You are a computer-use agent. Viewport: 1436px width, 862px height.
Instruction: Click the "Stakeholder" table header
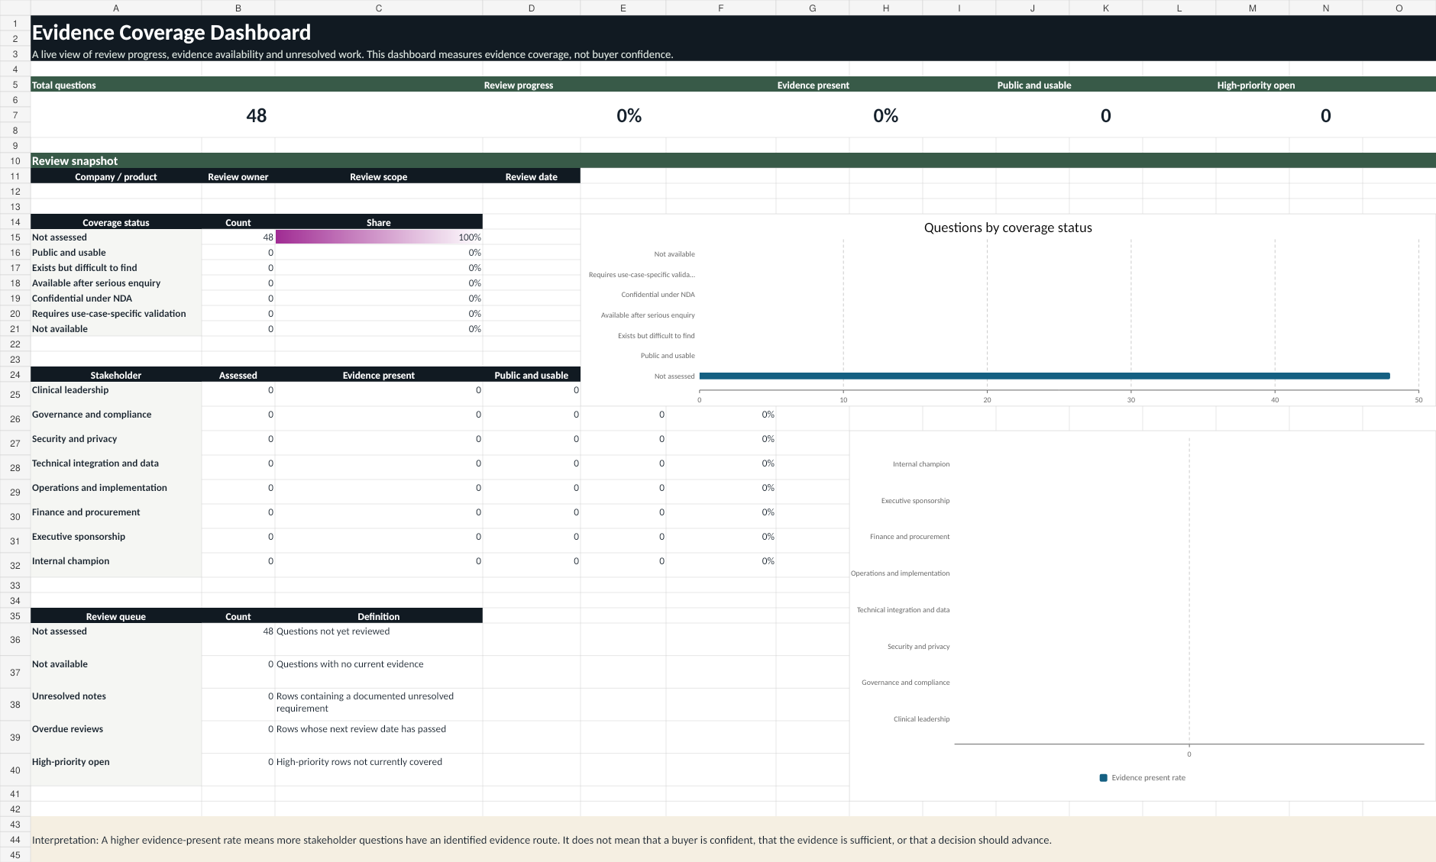[x=116, y=375]
